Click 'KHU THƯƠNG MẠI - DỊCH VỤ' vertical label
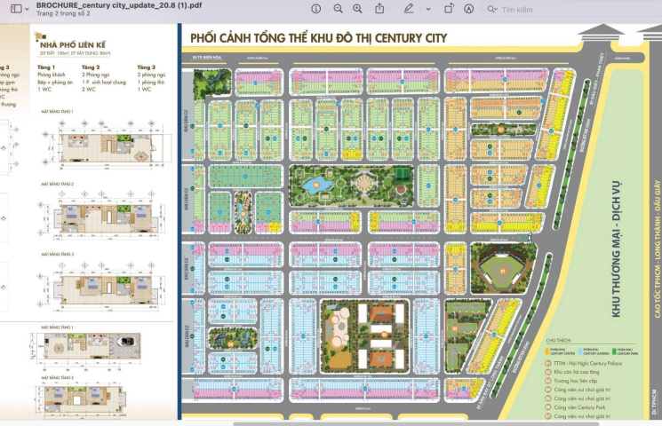Viewport: 662px width, 426px height. [616, 248]
